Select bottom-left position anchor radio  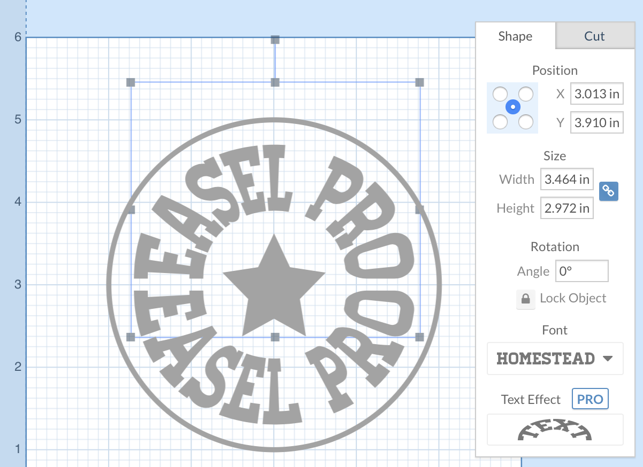point(500,121)
